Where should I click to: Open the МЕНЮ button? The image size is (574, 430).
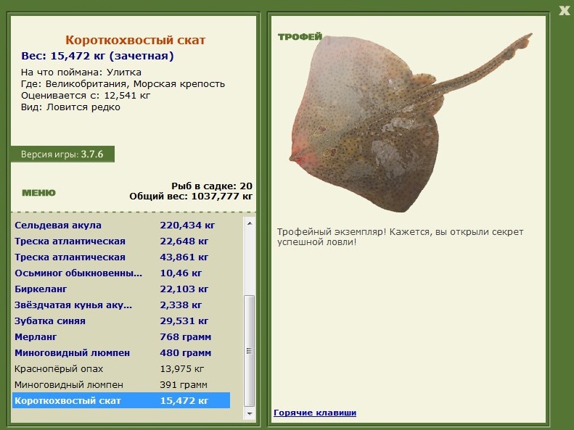(x=38, y=193)
